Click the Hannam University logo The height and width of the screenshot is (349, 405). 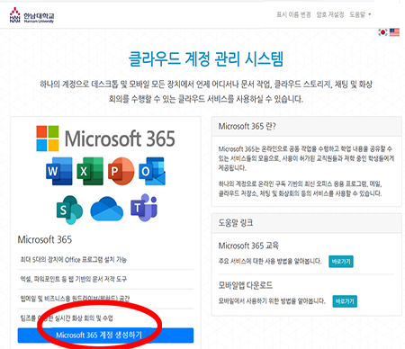pyautogui.click(x=31, y=15)
